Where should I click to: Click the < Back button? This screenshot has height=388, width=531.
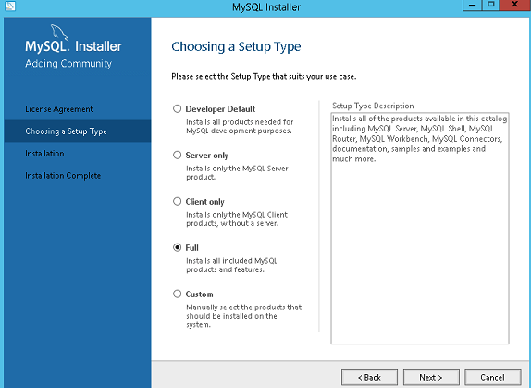click(369, 378)
